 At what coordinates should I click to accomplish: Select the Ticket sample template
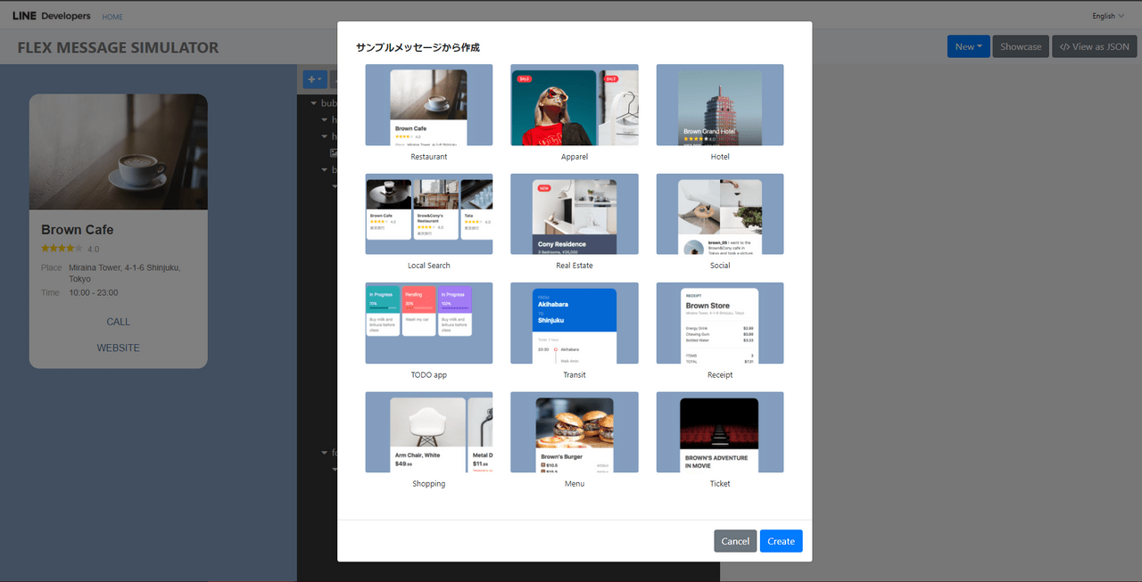(x=720, y=432)
